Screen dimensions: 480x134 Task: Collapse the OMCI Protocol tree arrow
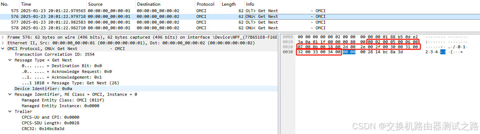point(3,49)
